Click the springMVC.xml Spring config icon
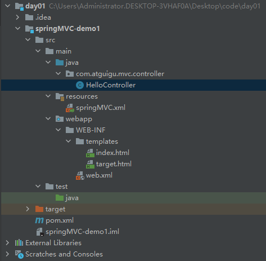Screen dimensions: 266x261 pyautogui.click(x=70, y=108)
